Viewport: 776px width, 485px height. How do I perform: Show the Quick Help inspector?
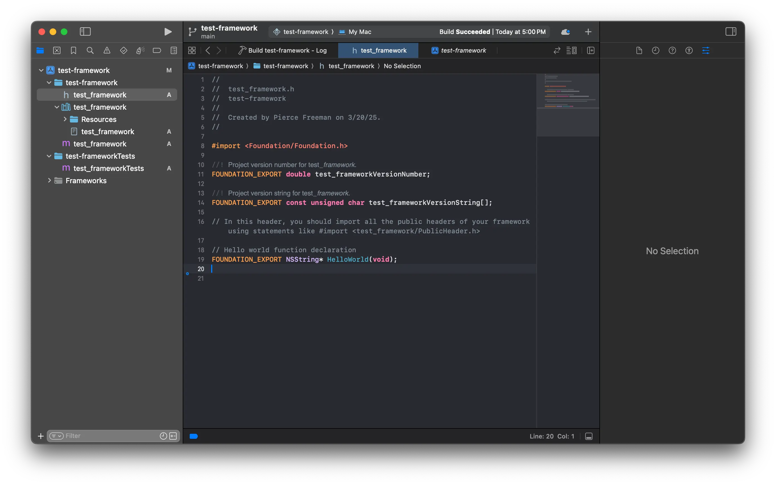click(x=672, y=50)
